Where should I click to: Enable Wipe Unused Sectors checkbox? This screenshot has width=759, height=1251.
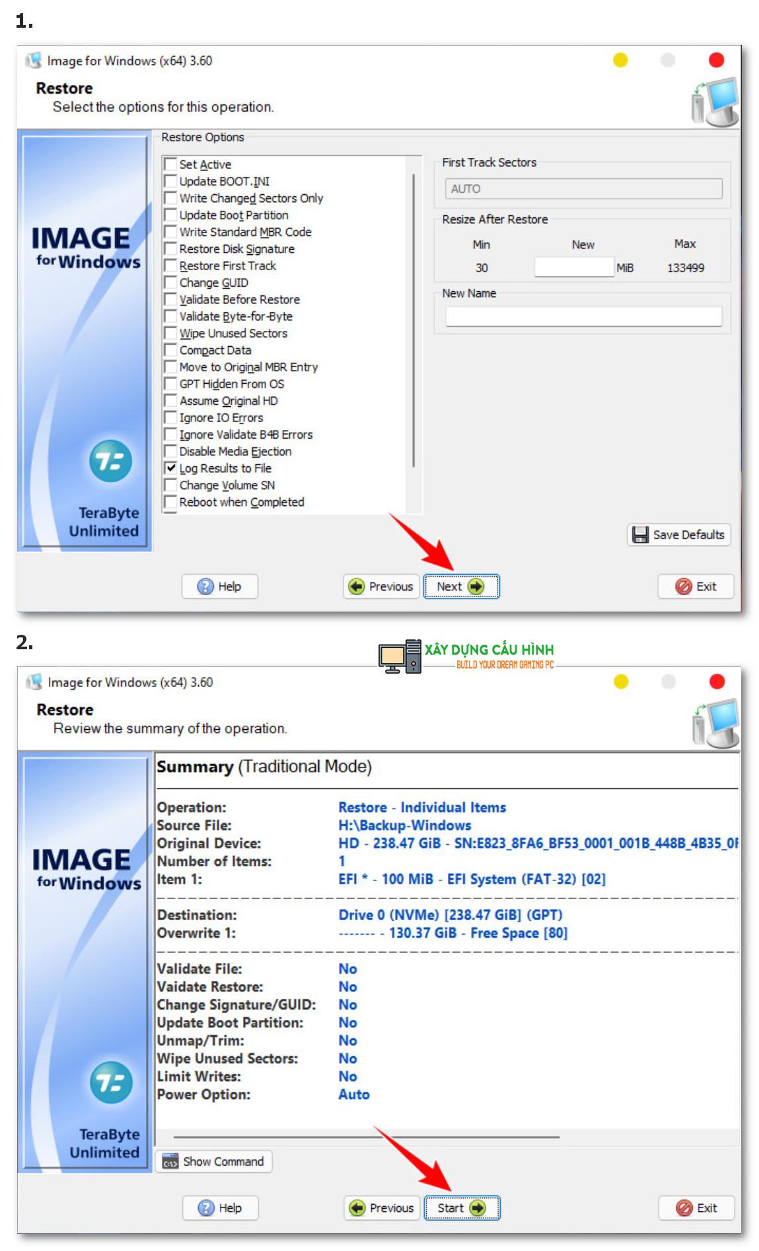pyautogui.click(x=170, y=333)
